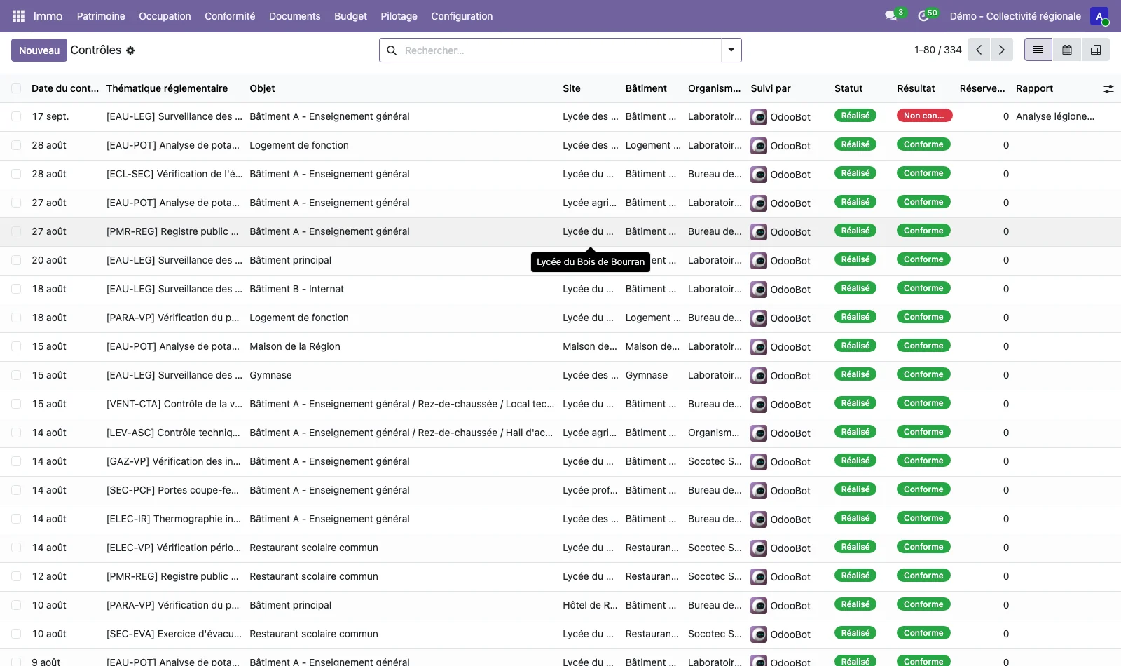Open the optional columns adjust icon
The image size is (1121, 666).
(1108, 89)
